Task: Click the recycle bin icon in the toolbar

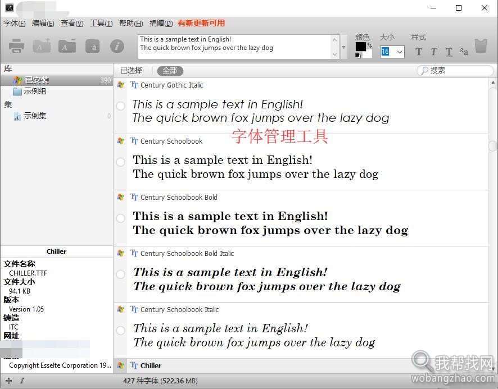Action: (481, 46)
